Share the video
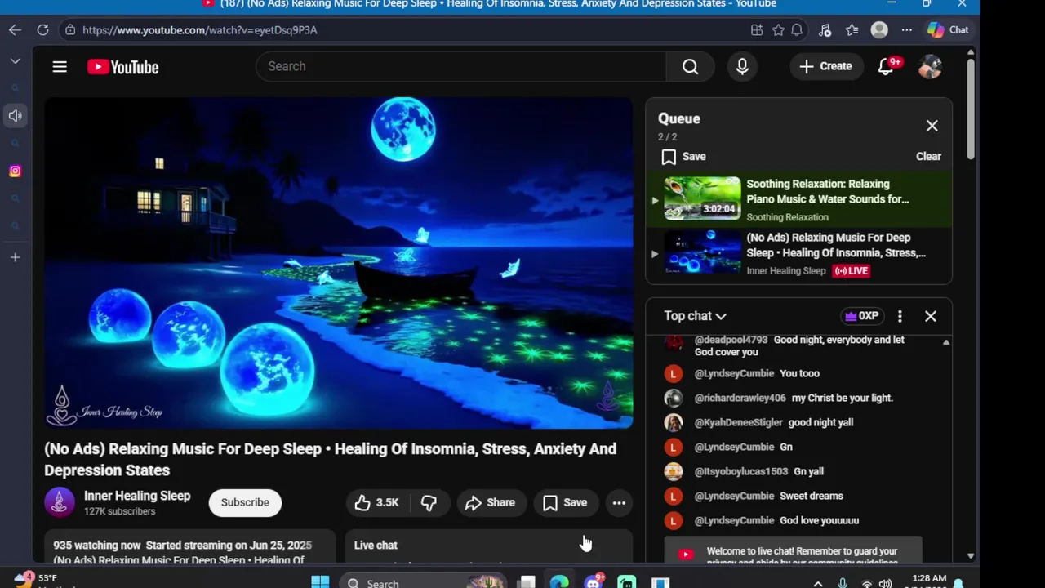The image size is (1045, 588). (490, 503)
